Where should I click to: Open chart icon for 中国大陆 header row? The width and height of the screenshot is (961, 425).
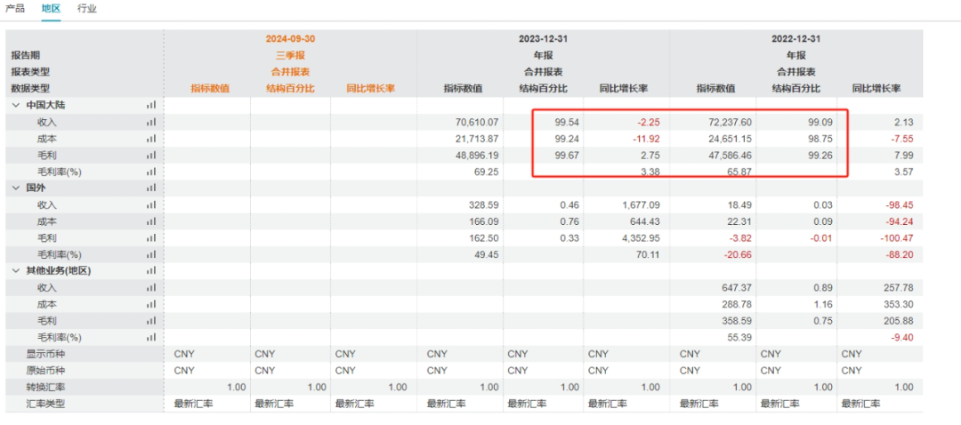[150, 105]
